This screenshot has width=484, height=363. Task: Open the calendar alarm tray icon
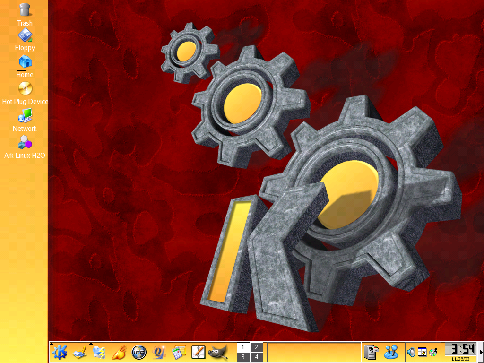[422, 352]
